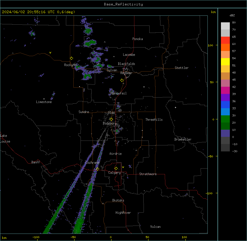Click the ThreeHills city label

154,120
